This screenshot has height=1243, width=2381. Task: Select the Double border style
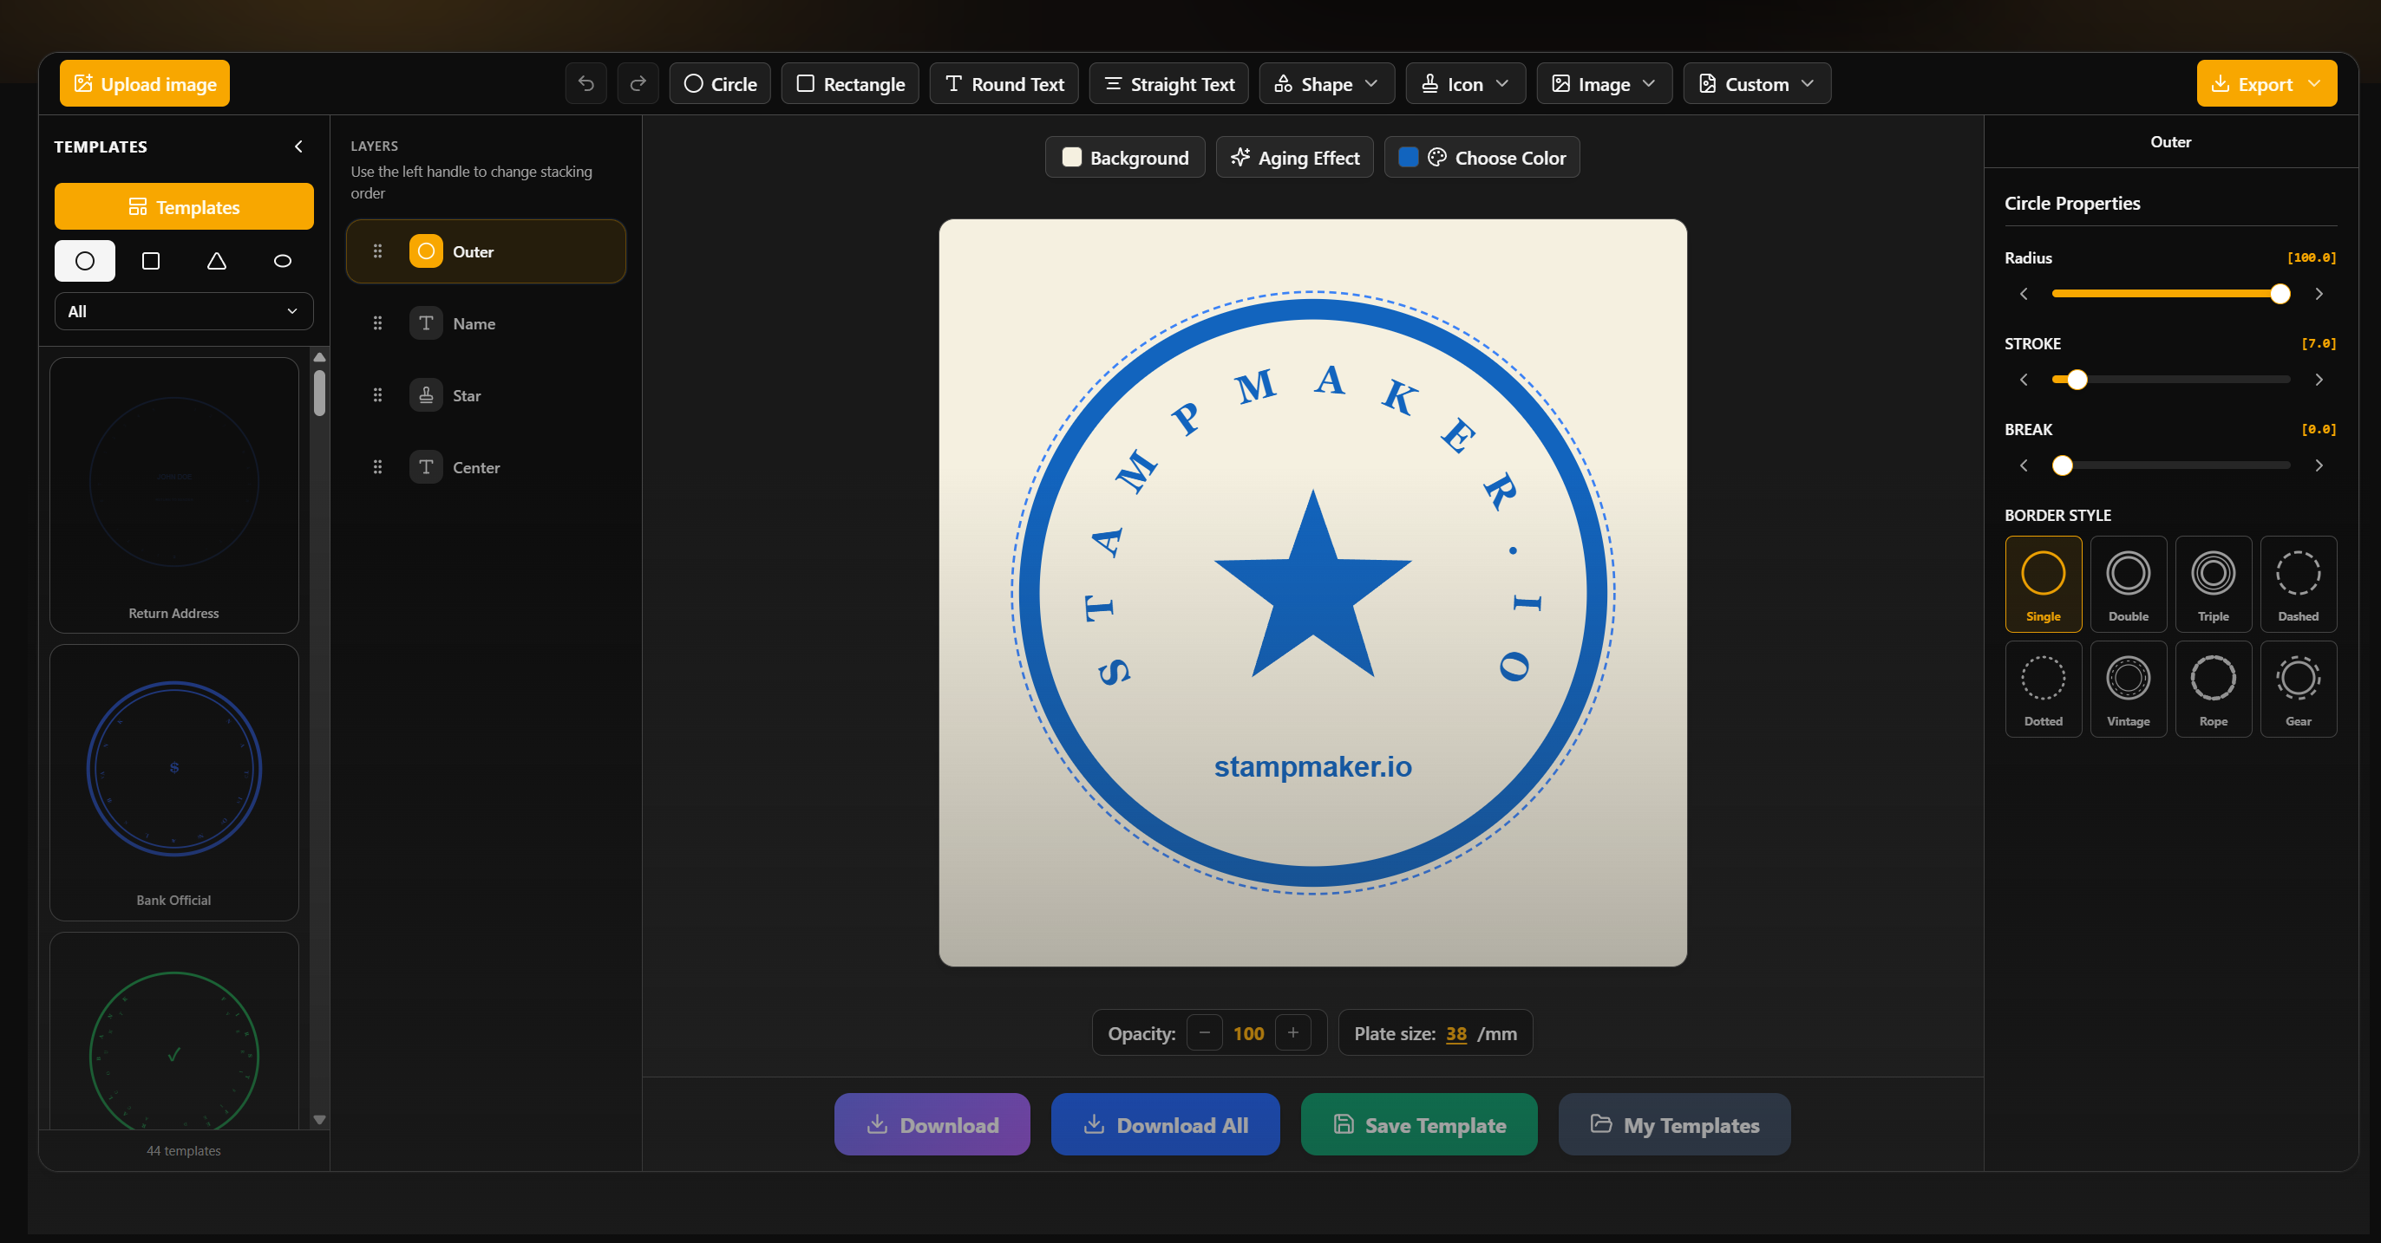(2128, 583)
